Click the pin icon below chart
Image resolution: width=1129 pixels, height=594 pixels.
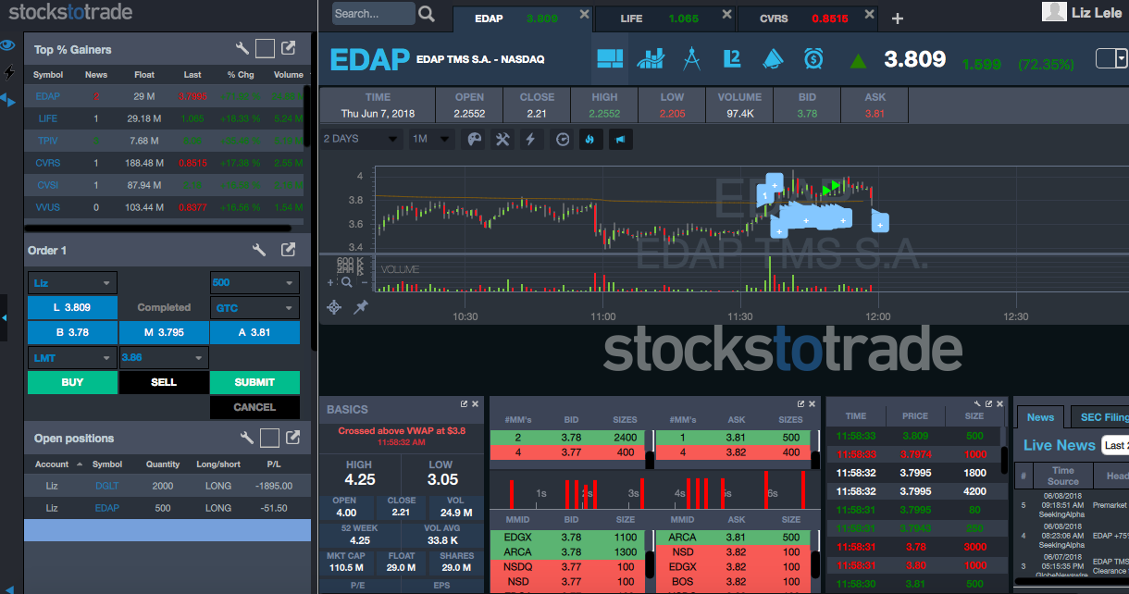361,307
